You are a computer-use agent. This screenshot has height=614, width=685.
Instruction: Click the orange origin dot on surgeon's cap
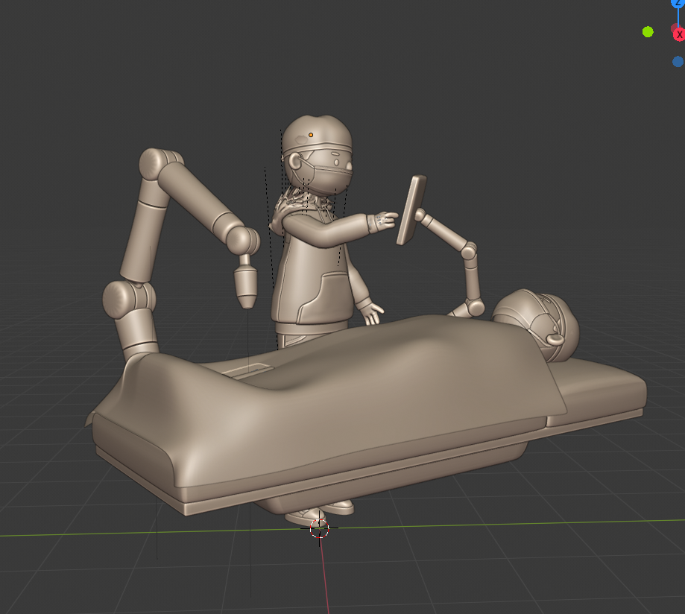(311, 135)
